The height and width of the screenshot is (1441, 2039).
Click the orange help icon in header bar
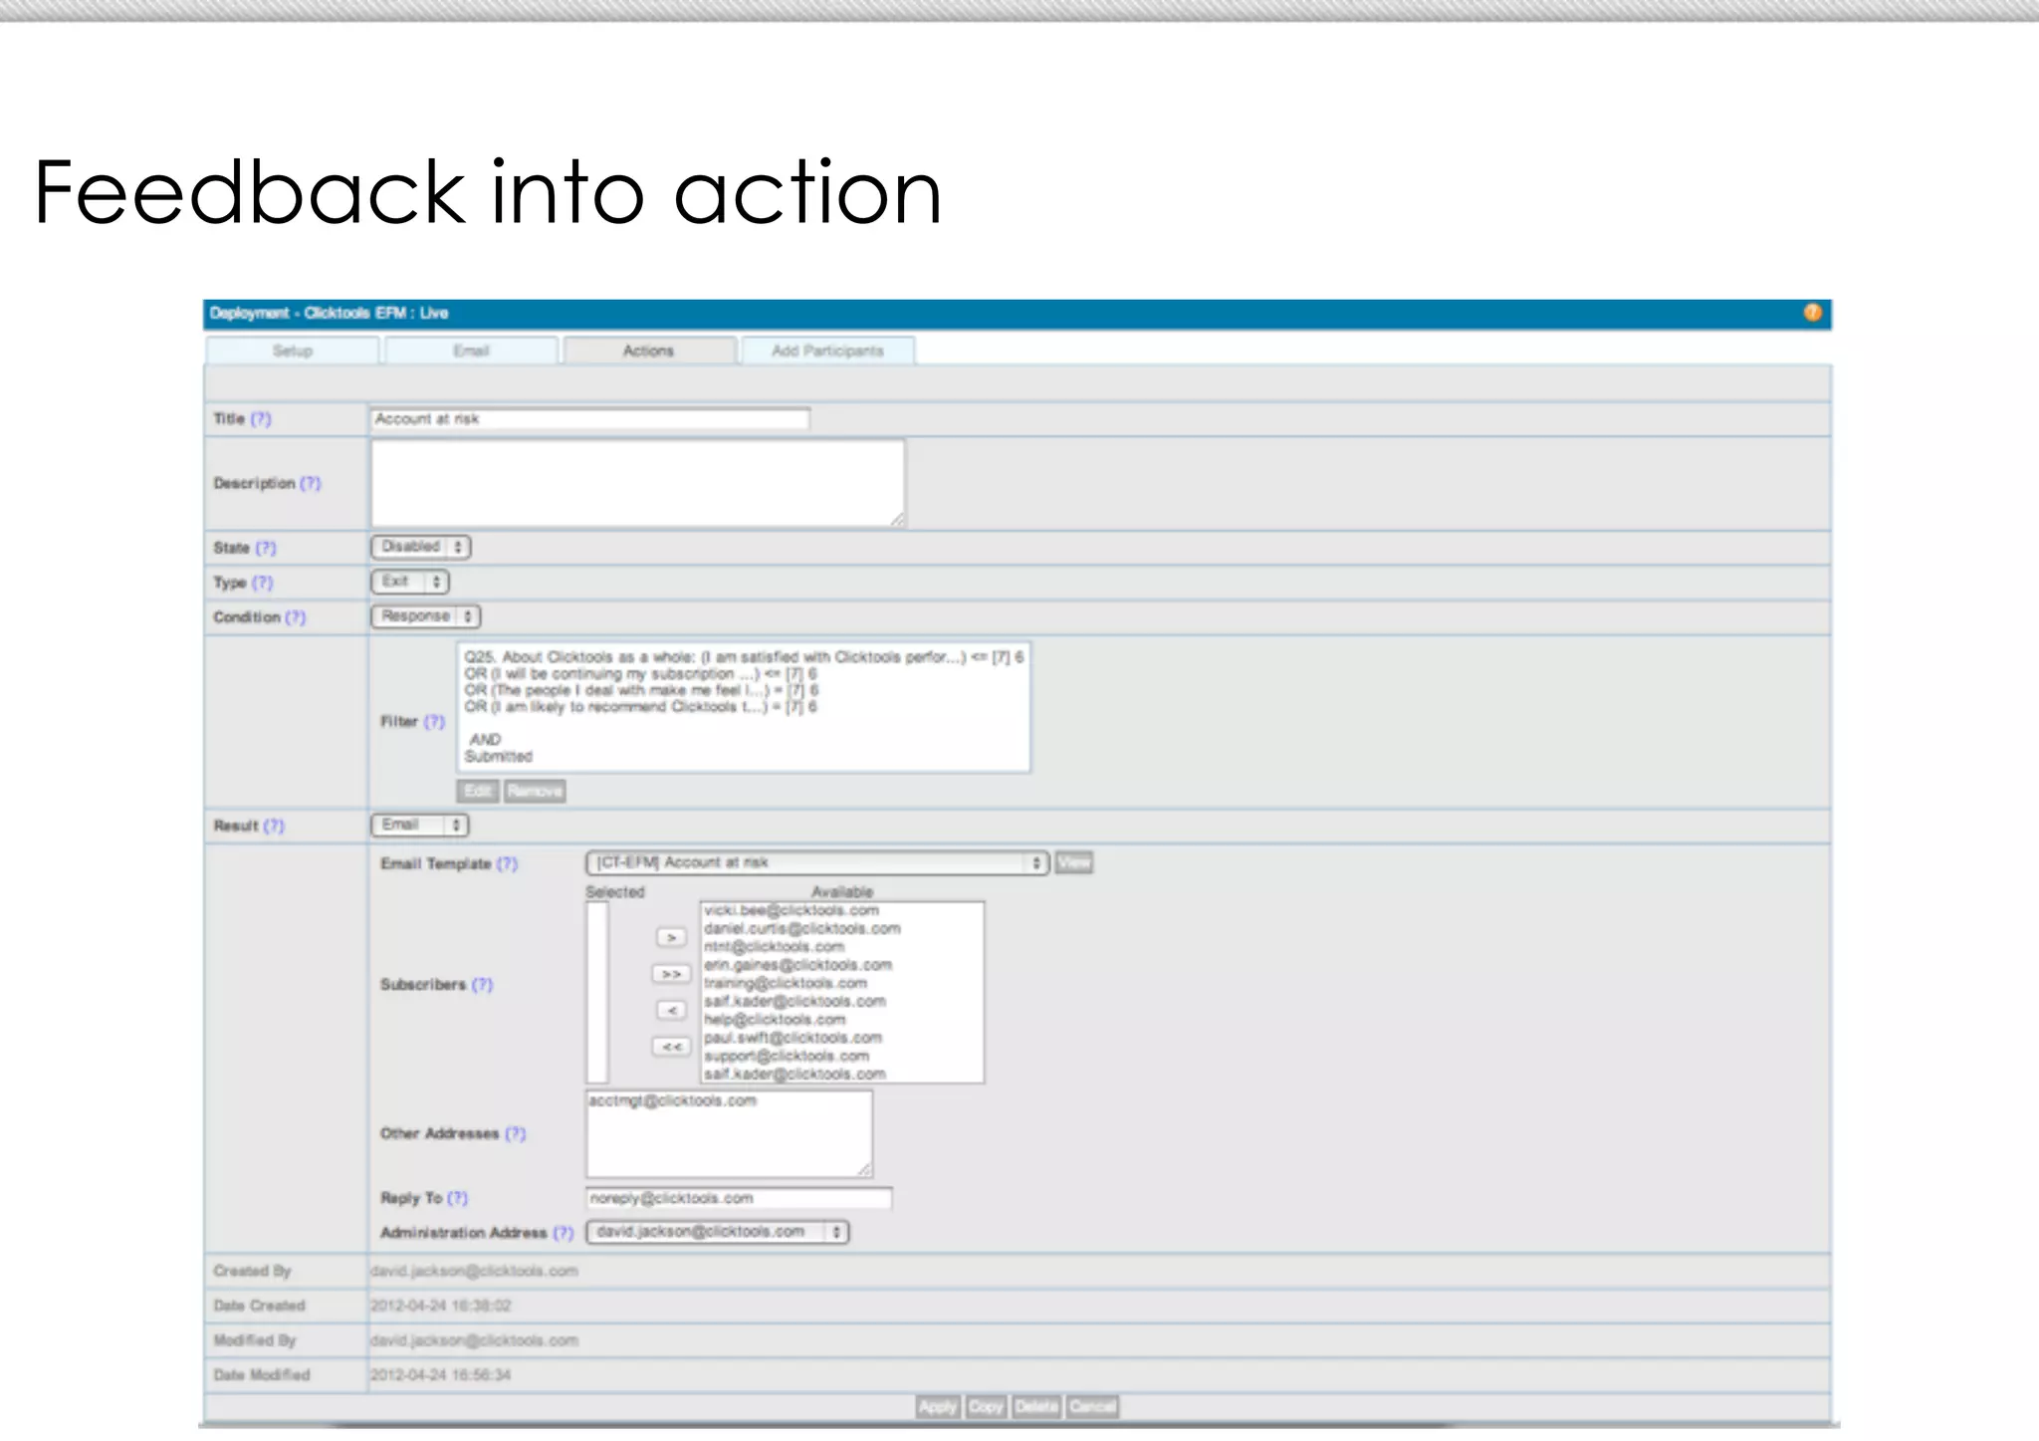point(1812,313)
